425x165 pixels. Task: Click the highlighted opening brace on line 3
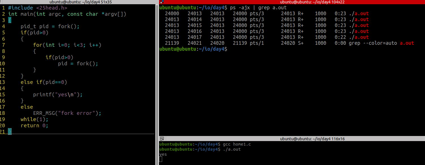coord(10,20)
